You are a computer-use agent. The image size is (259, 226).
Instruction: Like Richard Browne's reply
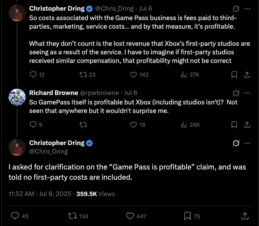coord(133,125)
